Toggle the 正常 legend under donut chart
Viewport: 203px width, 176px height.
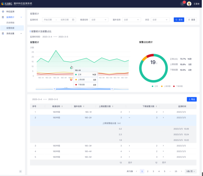(155, 86)
